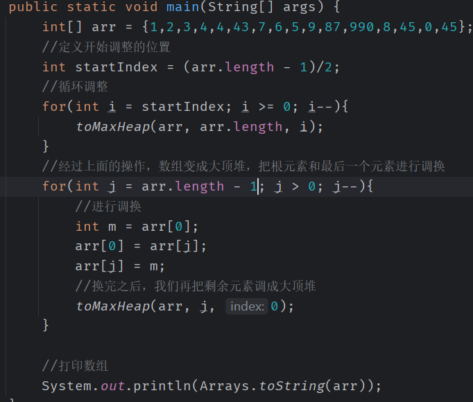Click 'startIndex' inside the for loop header
The height and width of the screenshot is (402, 473).
pyautogui.click(x=183, y=107)
